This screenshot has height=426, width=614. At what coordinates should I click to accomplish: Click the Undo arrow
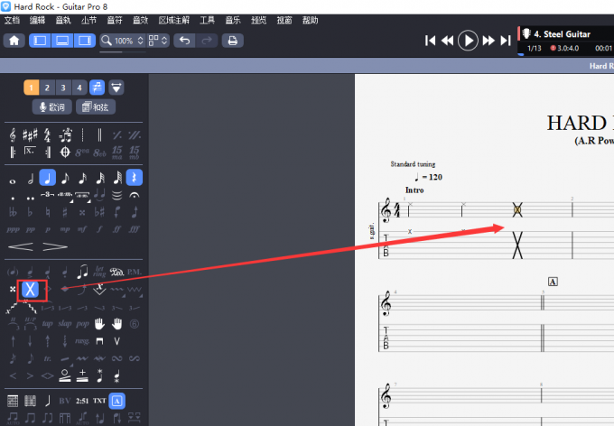point(184,41)
